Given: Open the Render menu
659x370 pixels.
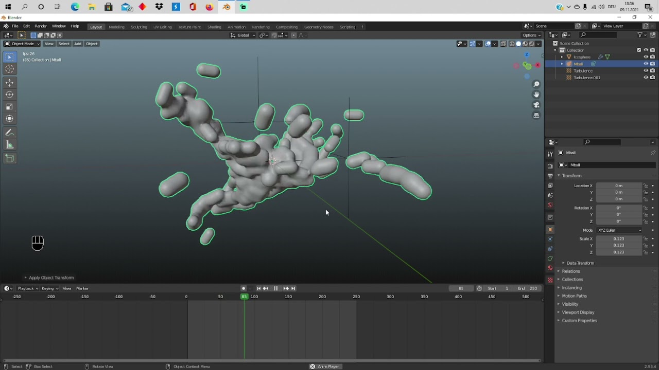Looking at the screenshot, I should tap(41, 26).
